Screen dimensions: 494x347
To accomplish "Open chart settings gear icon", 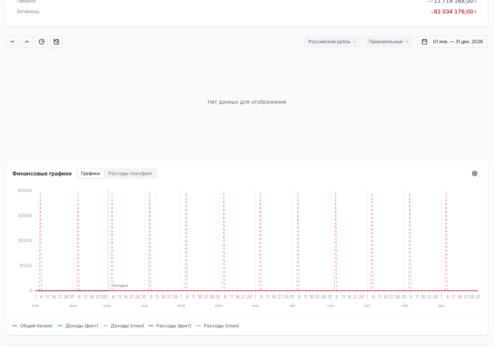I will click(x=475, y=173).
